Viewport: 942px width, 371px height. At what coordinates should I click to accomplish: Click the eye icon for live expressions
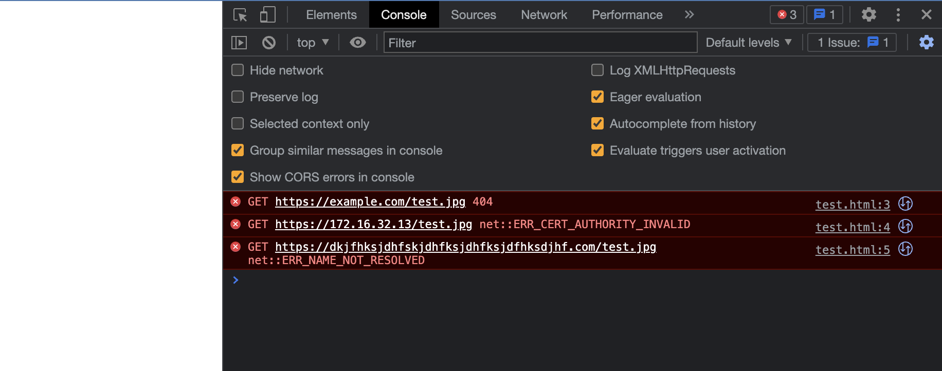pyautogui.click(x=357, y=43)
